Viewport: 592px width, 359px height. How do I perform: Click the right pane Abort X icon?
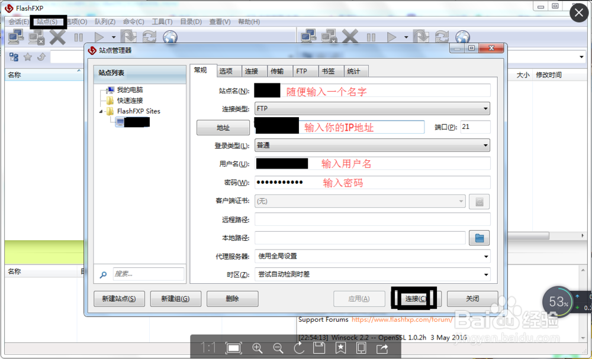tap(350, 37)
